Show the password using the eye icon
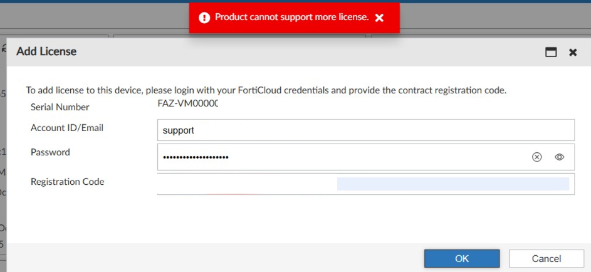The image size is (591, 272). pos(560,157)
